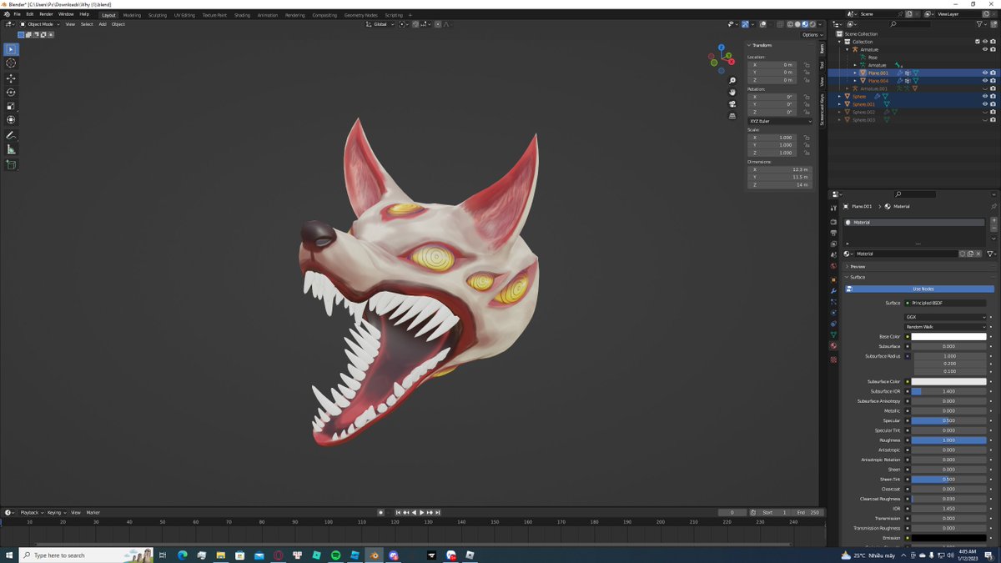
Task: Expand the Plane.001 tree item arrow
Action: 854,73
